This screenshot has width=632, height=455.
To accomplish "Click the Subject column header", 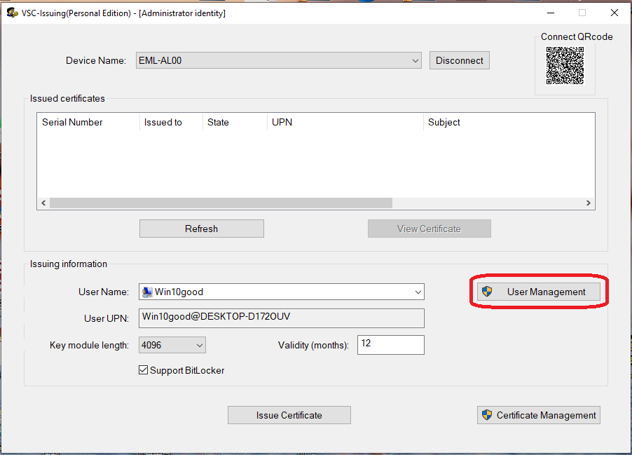I will click(x=444, y=122).
